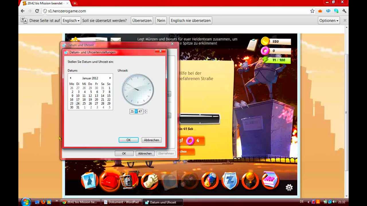Viewport: 367px width, 206px height.
Task: Open the Windows Start menu
Action: coord(26,202)
